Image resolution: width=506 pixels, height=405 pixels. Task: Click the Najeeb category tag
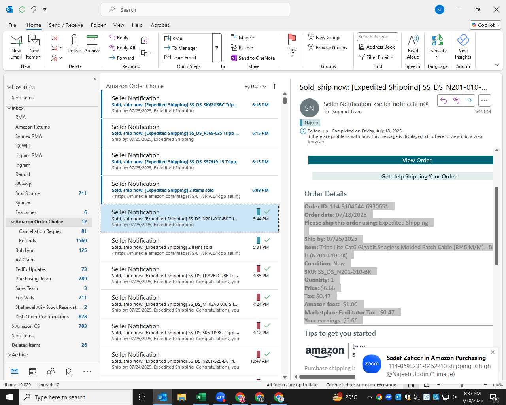click(310, 123)
